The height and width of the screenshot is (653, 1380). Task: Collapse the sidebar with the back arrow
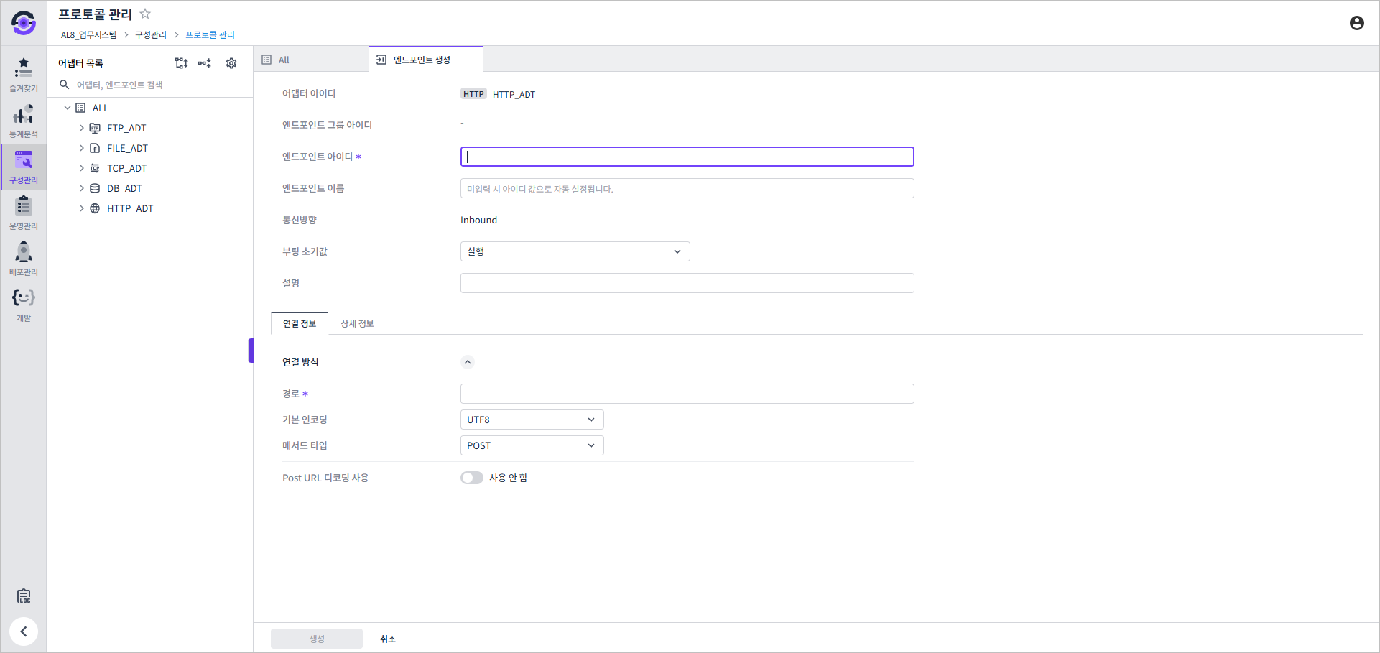pos(24,631)
